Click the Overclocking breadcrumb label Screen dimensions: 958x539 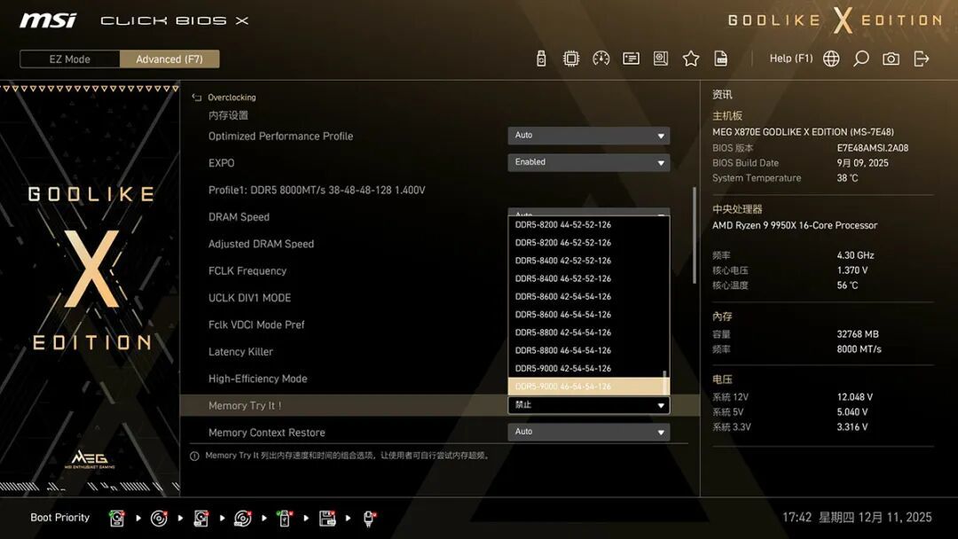(x=232, y=98)
